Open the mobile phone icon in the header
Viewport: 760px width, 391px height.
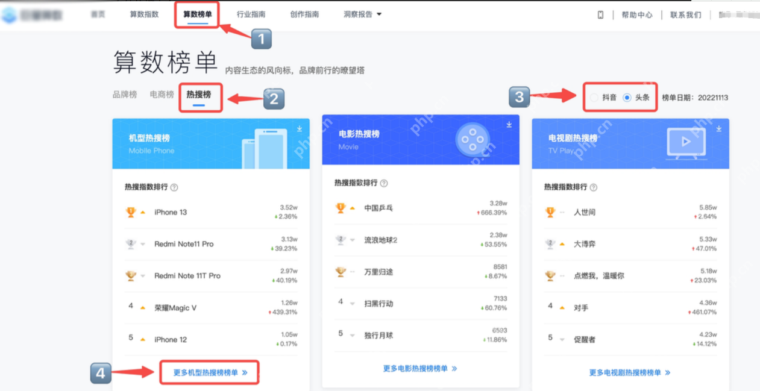[x=600, y=15]
